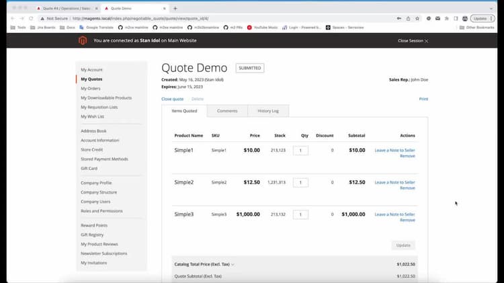This screenshot has width=504, height=283.
Task: Open the extensions puzzle icon
Action: [x=447, y=18]
